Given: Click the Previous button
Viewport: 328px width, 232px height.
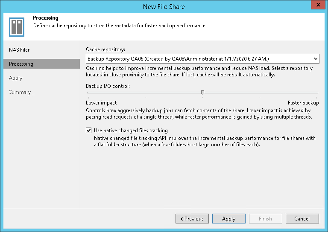Looking at the screenshot, I should pos(192,219).
